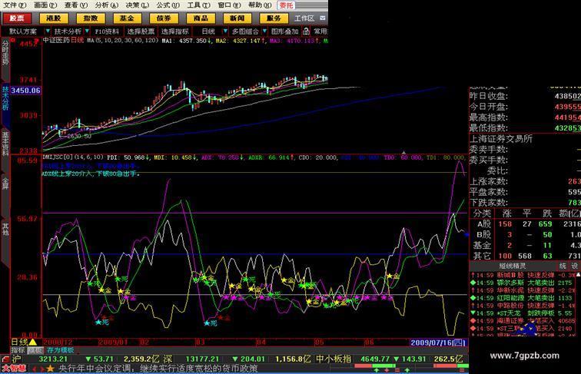Open F10资料 information
581x374 pixels.
click(x=107, y=31)
